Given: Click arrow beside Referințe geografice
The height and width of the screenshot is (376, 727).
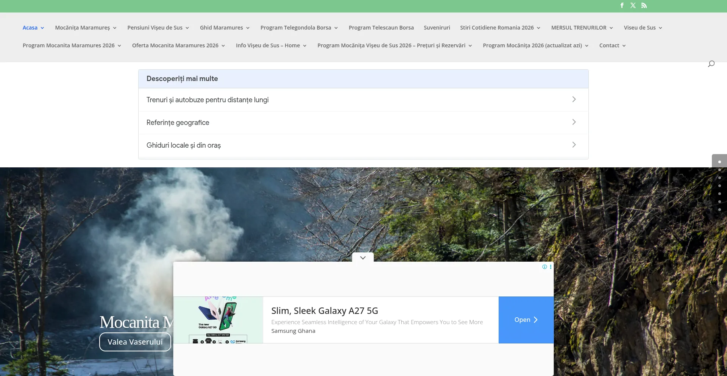Looking at the screenshot, I should 574,122.
